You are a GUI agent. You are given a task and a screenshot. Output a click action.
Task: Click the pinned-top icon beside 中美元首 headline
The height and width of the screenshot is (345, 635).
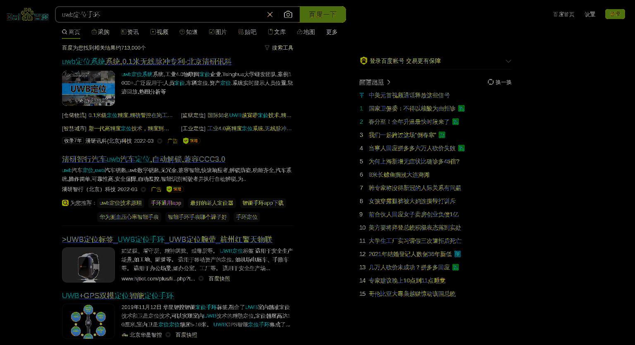tap(362, 95)
